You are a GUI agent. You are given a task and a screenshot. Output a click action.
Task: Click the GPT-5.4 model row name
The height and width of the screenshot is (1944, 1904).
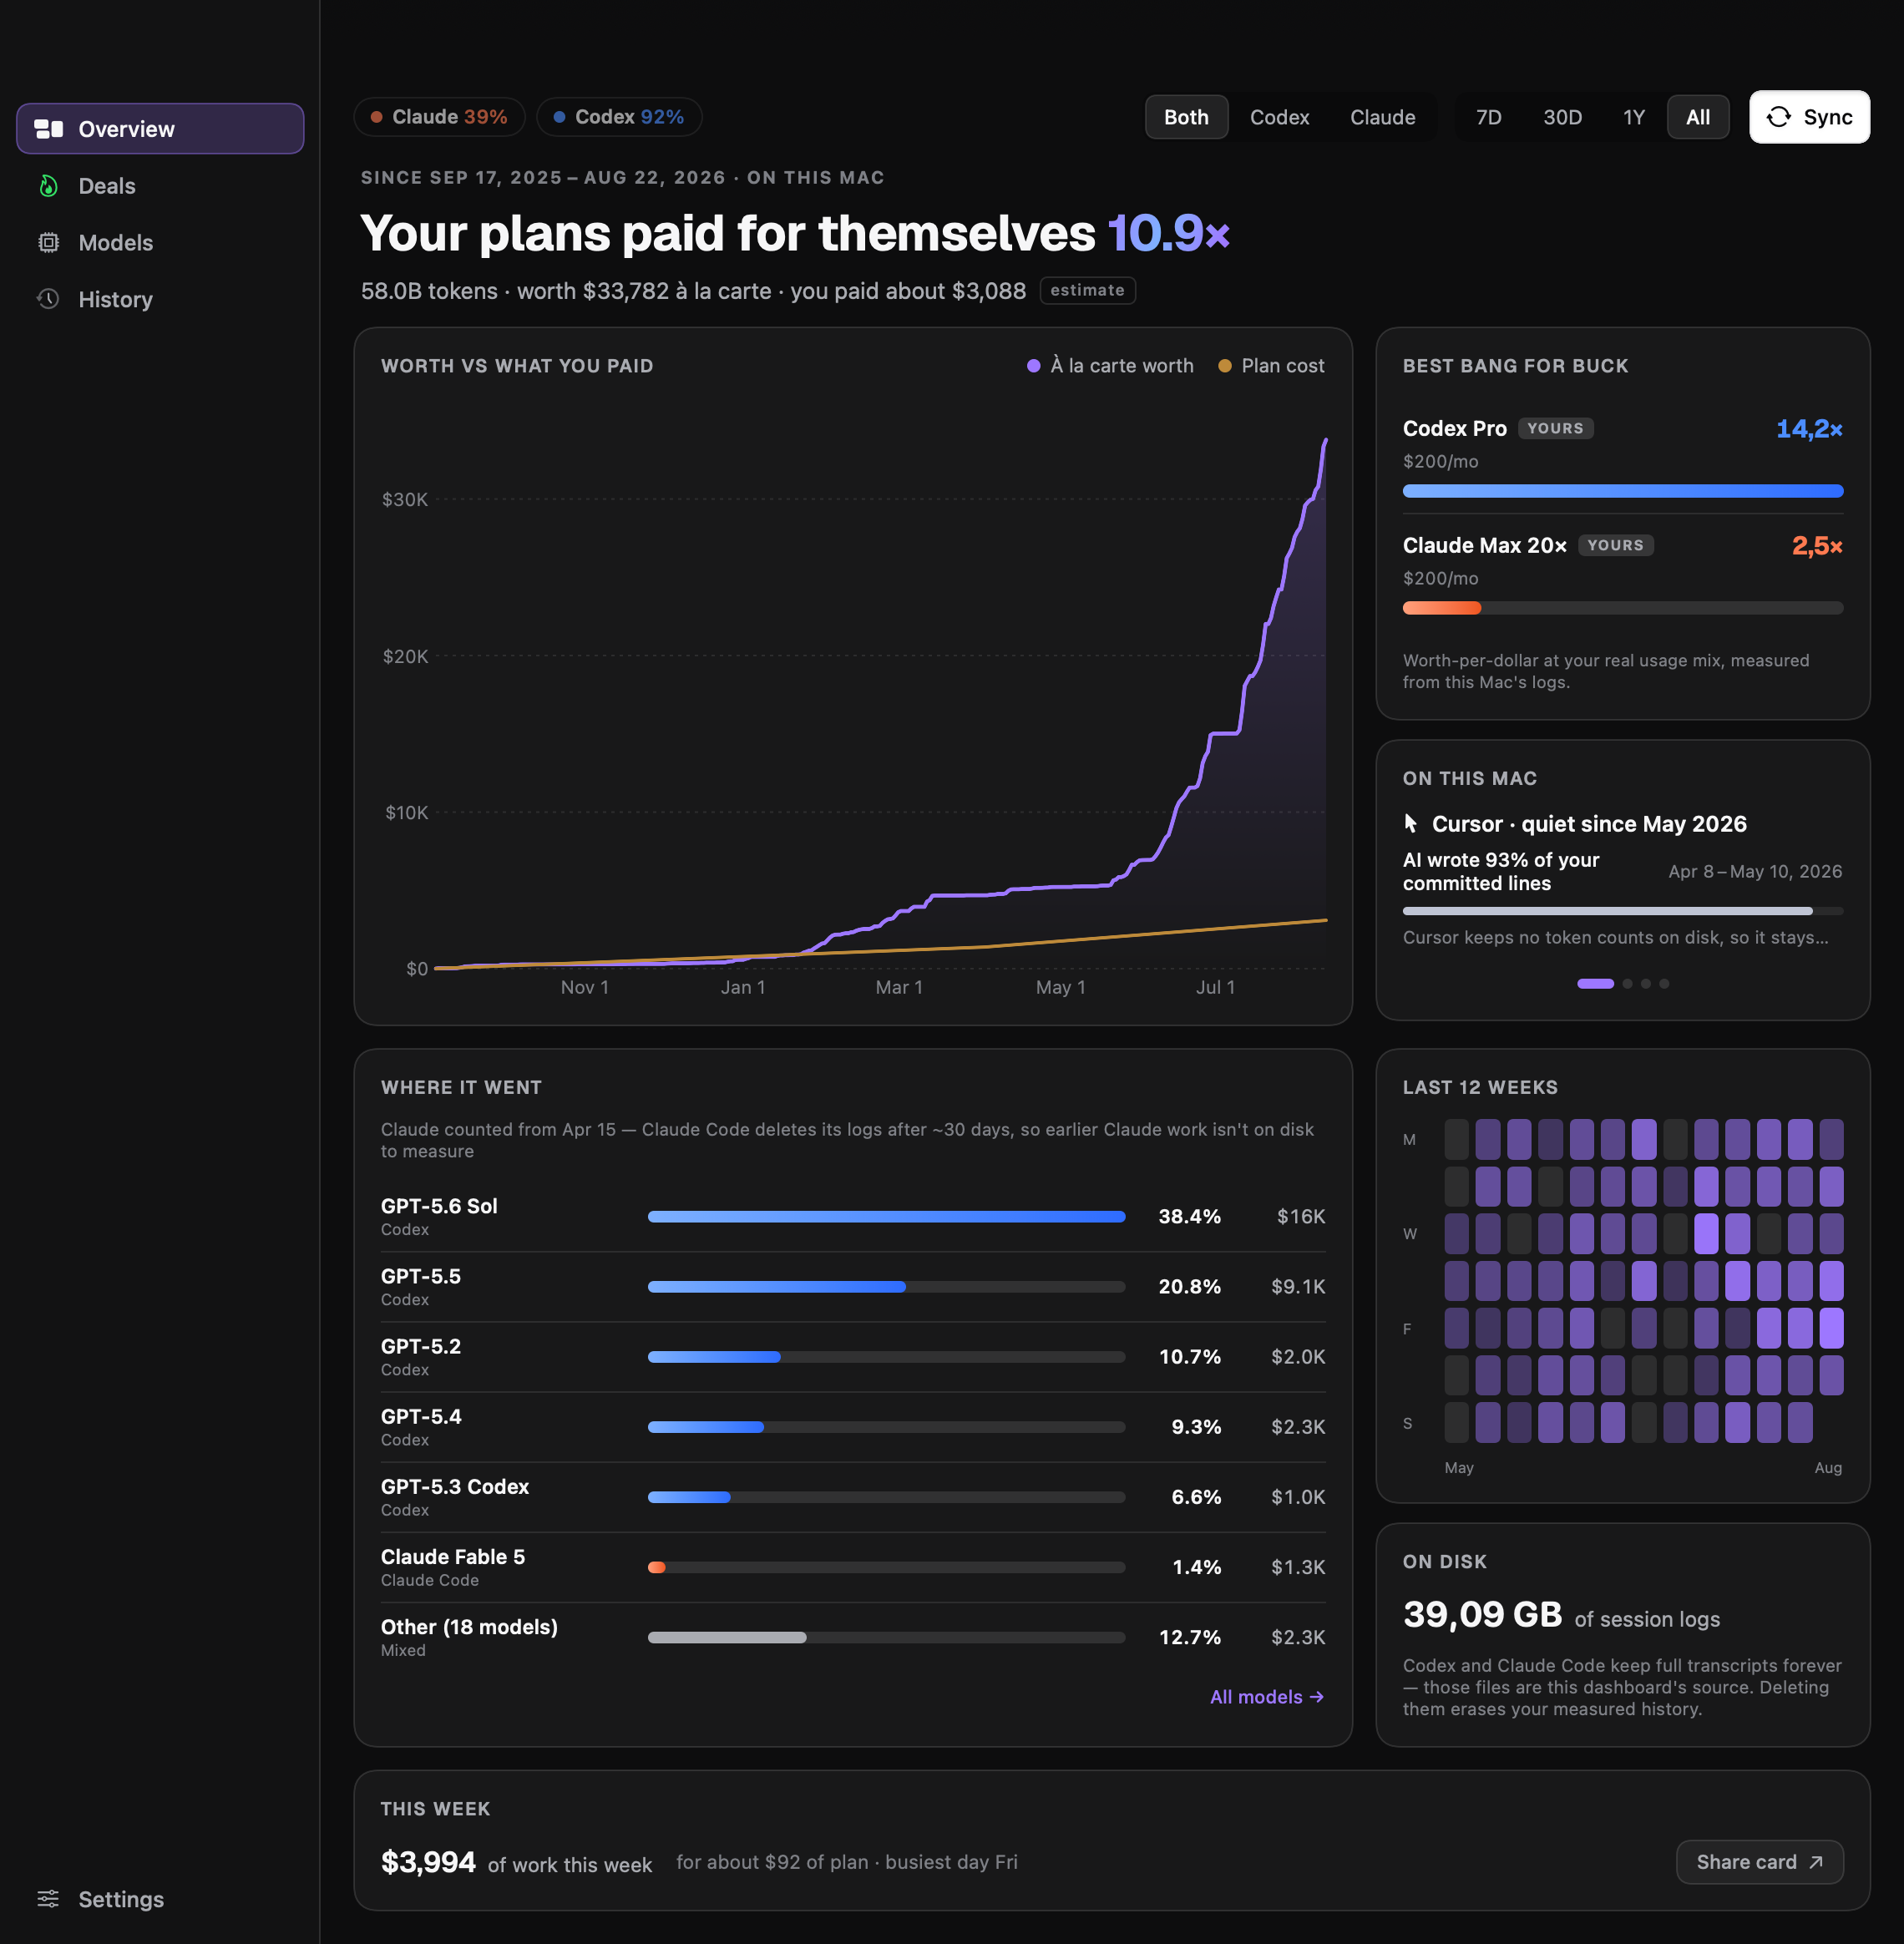tap(421, 1416)
